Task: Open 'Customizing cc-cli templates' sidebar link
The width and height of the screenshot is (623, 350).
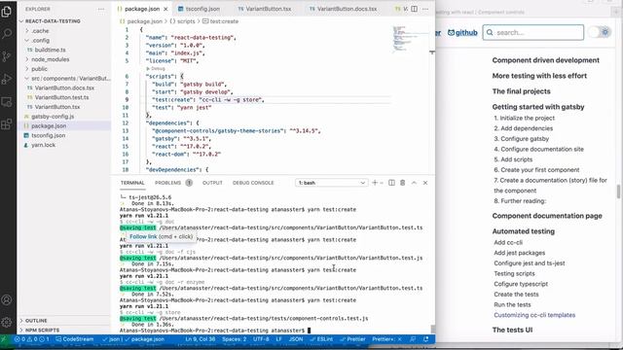Action: (x=534, y=315)
